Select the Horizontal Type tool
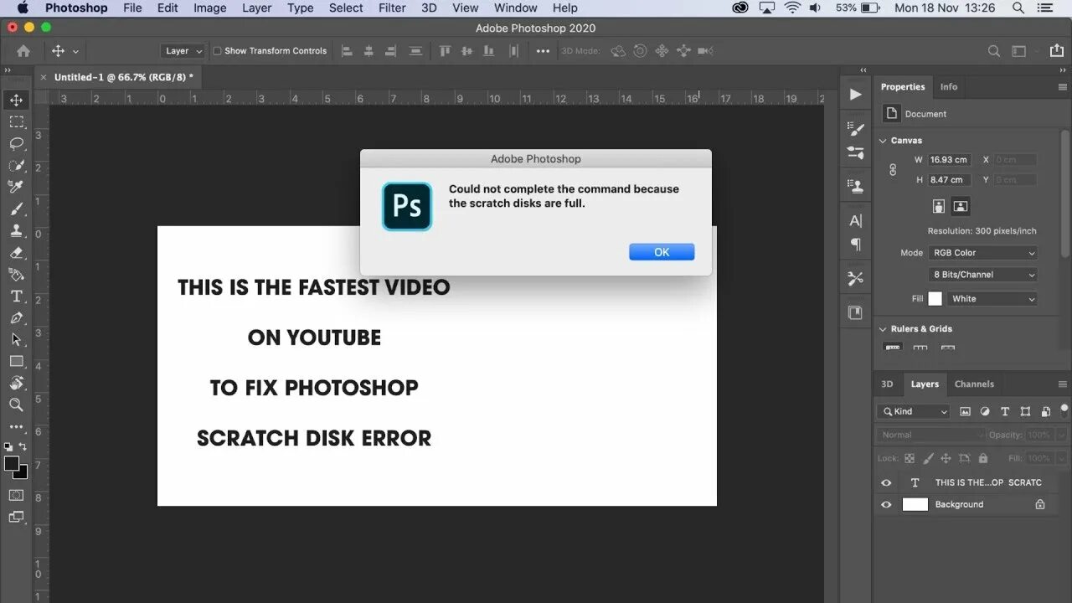 pyautogui.click(x=16, y=296)
